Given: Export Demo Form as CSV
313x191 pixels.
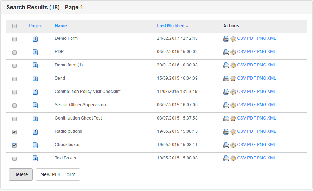Looking at the screenshot, I should 241,38.
